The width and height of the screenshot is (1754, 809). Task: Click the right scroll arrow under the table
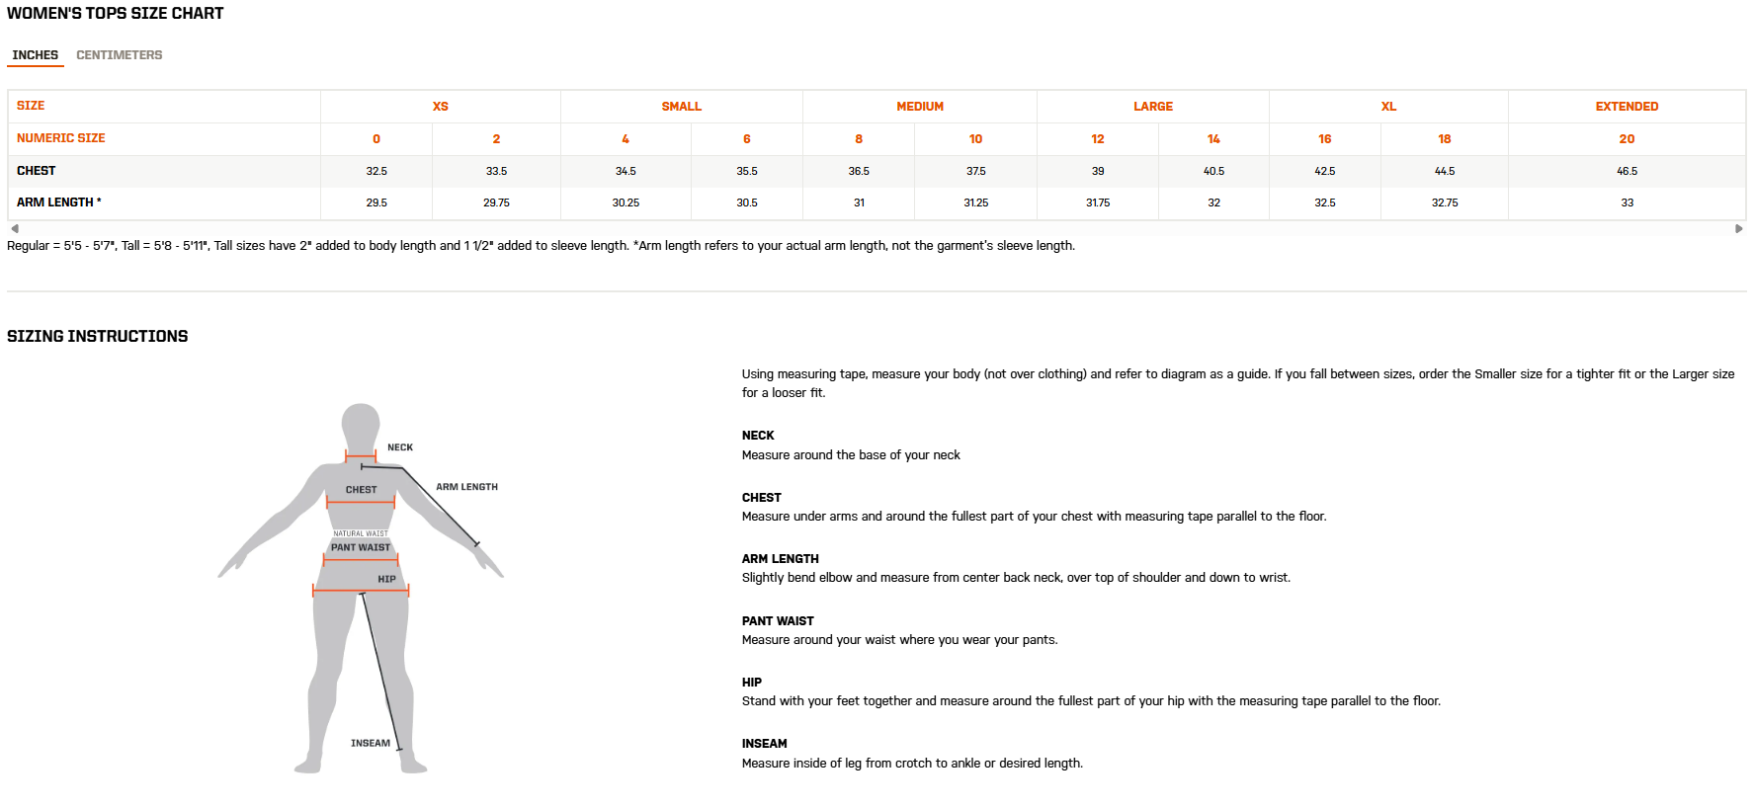click(x=1738, y=228)
